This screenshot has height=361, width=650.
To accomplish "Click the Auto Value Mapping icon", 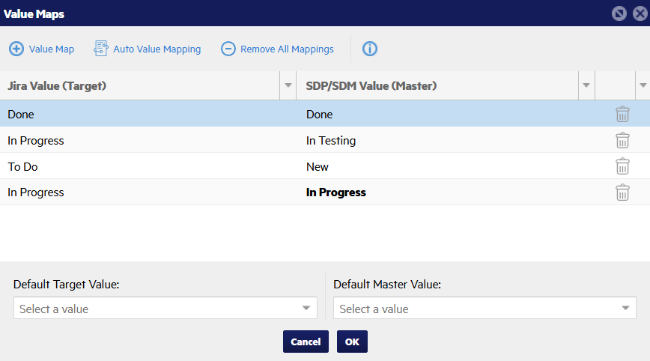I will (x=101, y=49).
